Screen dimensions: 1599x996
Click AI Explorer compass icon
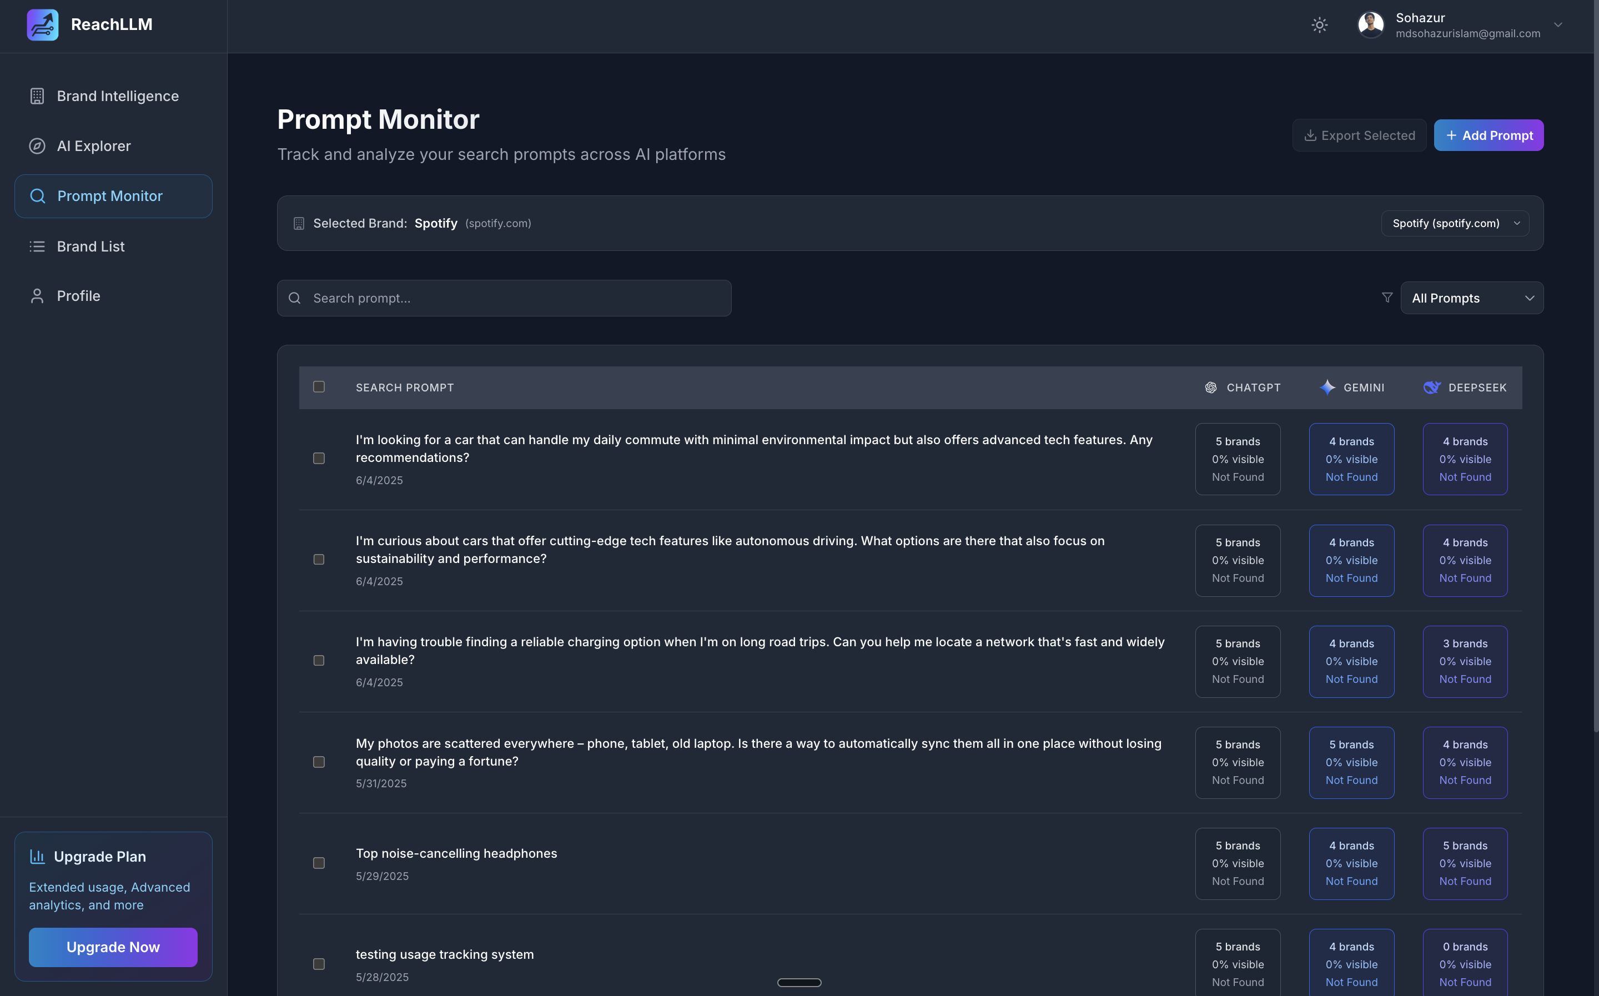coord(38,146)
